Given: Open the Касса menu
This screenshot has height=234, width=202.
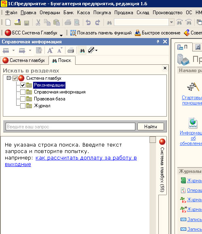Looking at the screenshot, I should coord(84,13).
